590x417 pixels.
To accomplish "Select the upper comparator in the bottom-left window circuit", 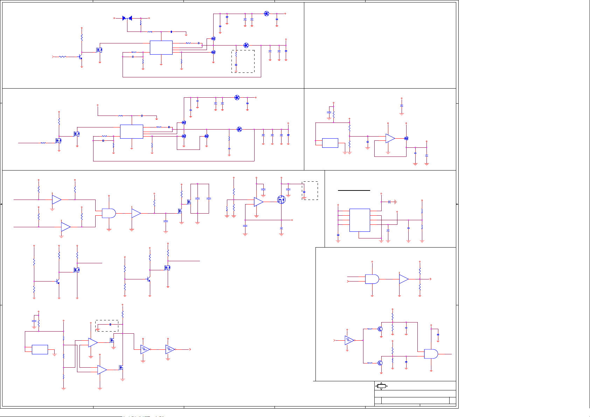I will [x=93, y=342].
